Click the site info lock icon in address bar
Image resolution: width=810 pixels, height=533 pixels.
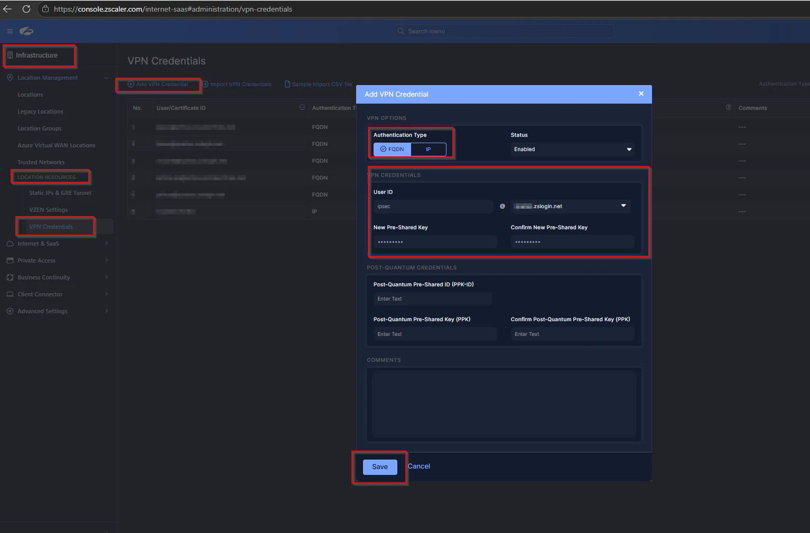(x=45, y=9)
